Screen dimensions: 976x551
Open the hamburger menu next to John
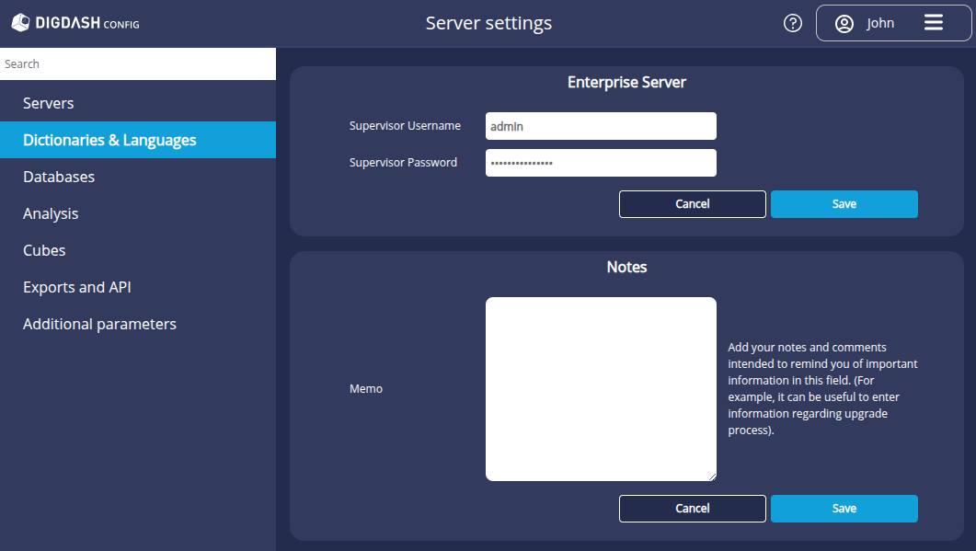935,23
